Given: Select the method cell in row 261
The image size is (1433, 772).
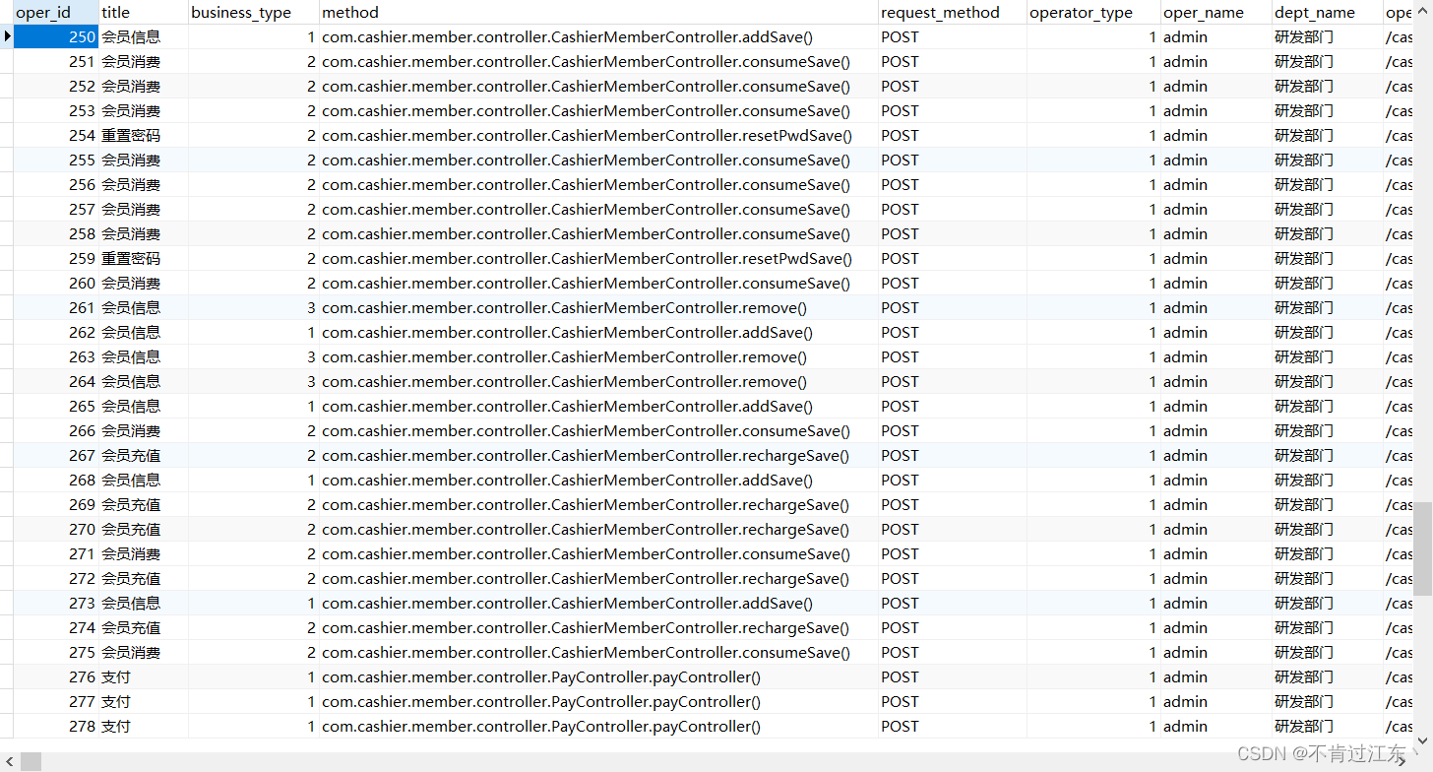Looking at the screenshot, I should [598, 308].
